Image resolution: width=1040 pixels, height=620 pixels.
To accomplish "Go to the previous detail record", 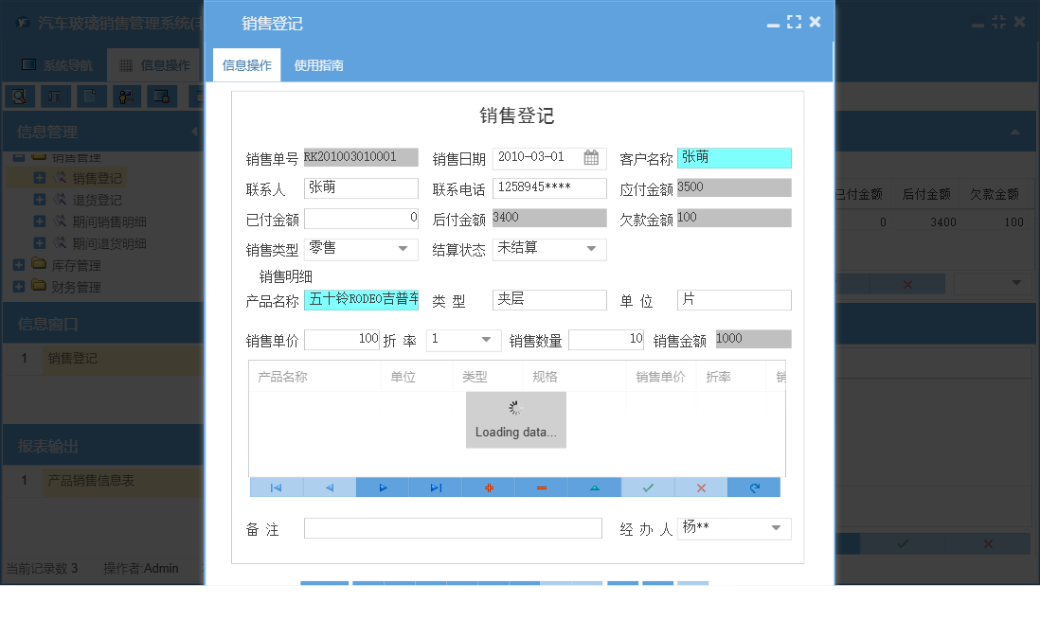I will coord(329,487).
